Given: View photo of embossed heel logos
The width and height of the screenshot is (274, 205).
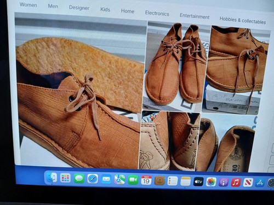Looking at the screenshot, I should 169,140.
